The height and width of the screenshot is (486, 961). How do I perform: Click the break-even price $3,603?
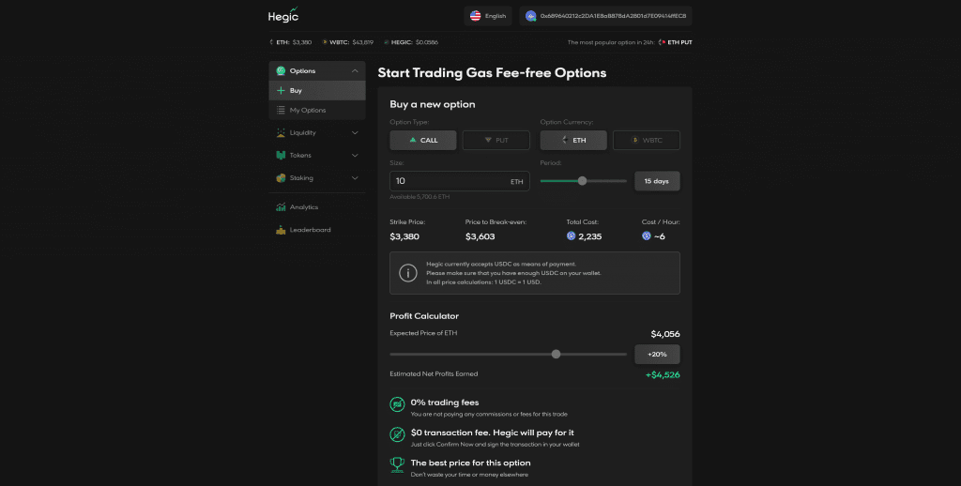pos(480,236)
